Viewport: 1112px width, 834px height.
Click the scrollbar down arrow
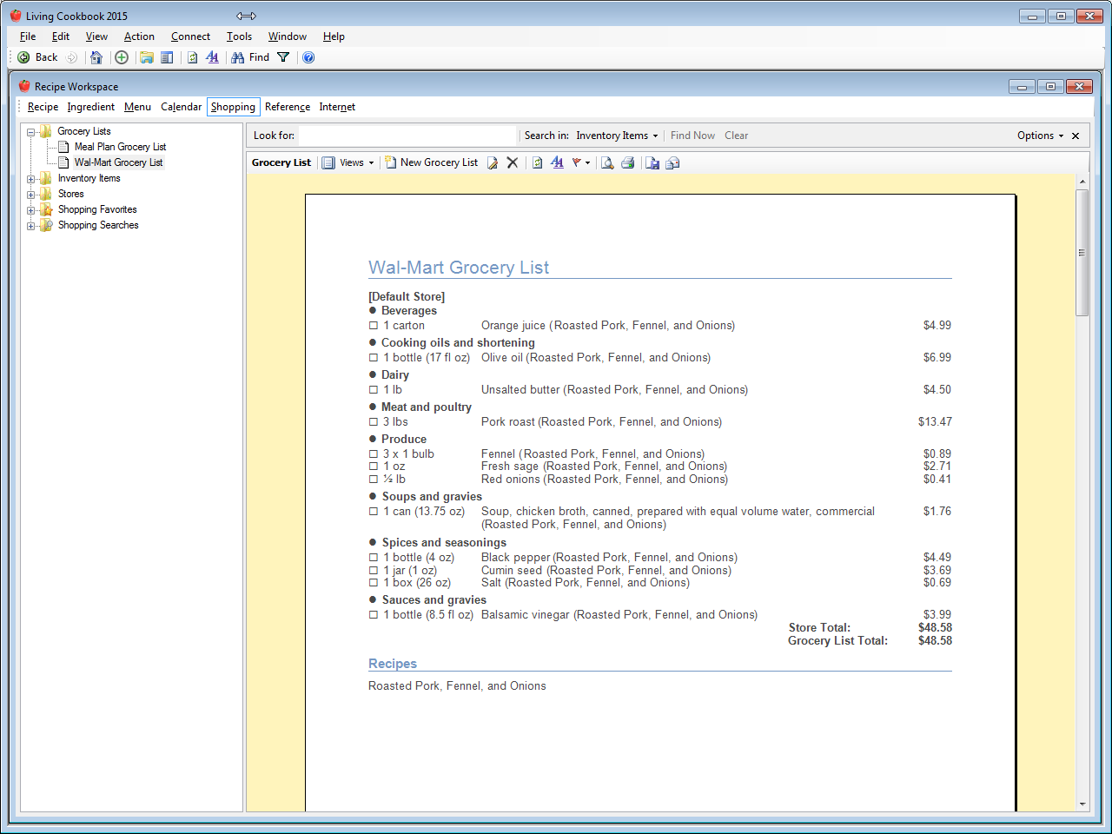point(1082,804)
